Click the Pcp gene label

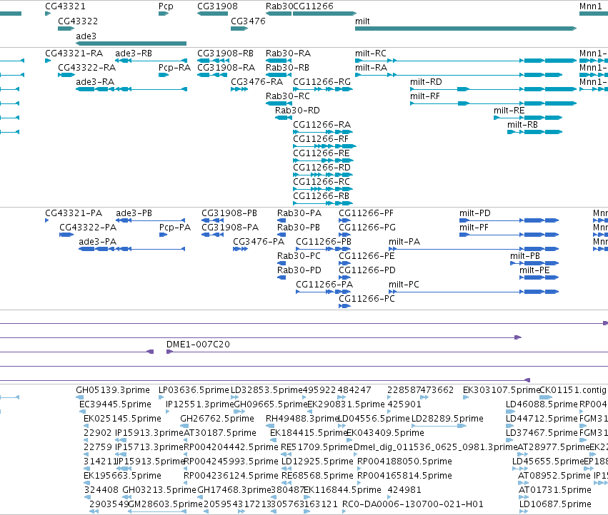pyautogui.click(x=166, y=6)
